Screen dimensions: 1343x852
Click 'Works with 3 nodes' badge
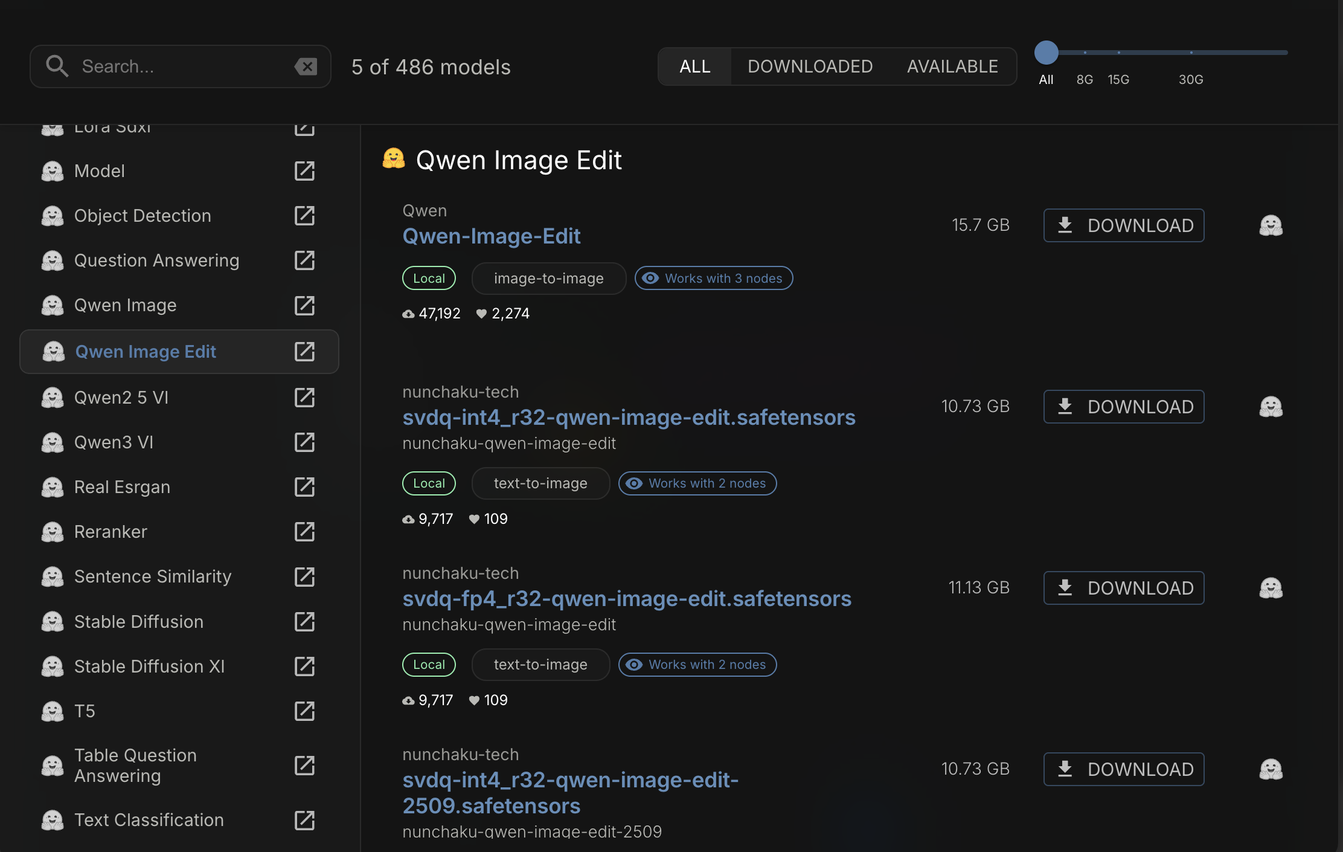click(714, 278)
